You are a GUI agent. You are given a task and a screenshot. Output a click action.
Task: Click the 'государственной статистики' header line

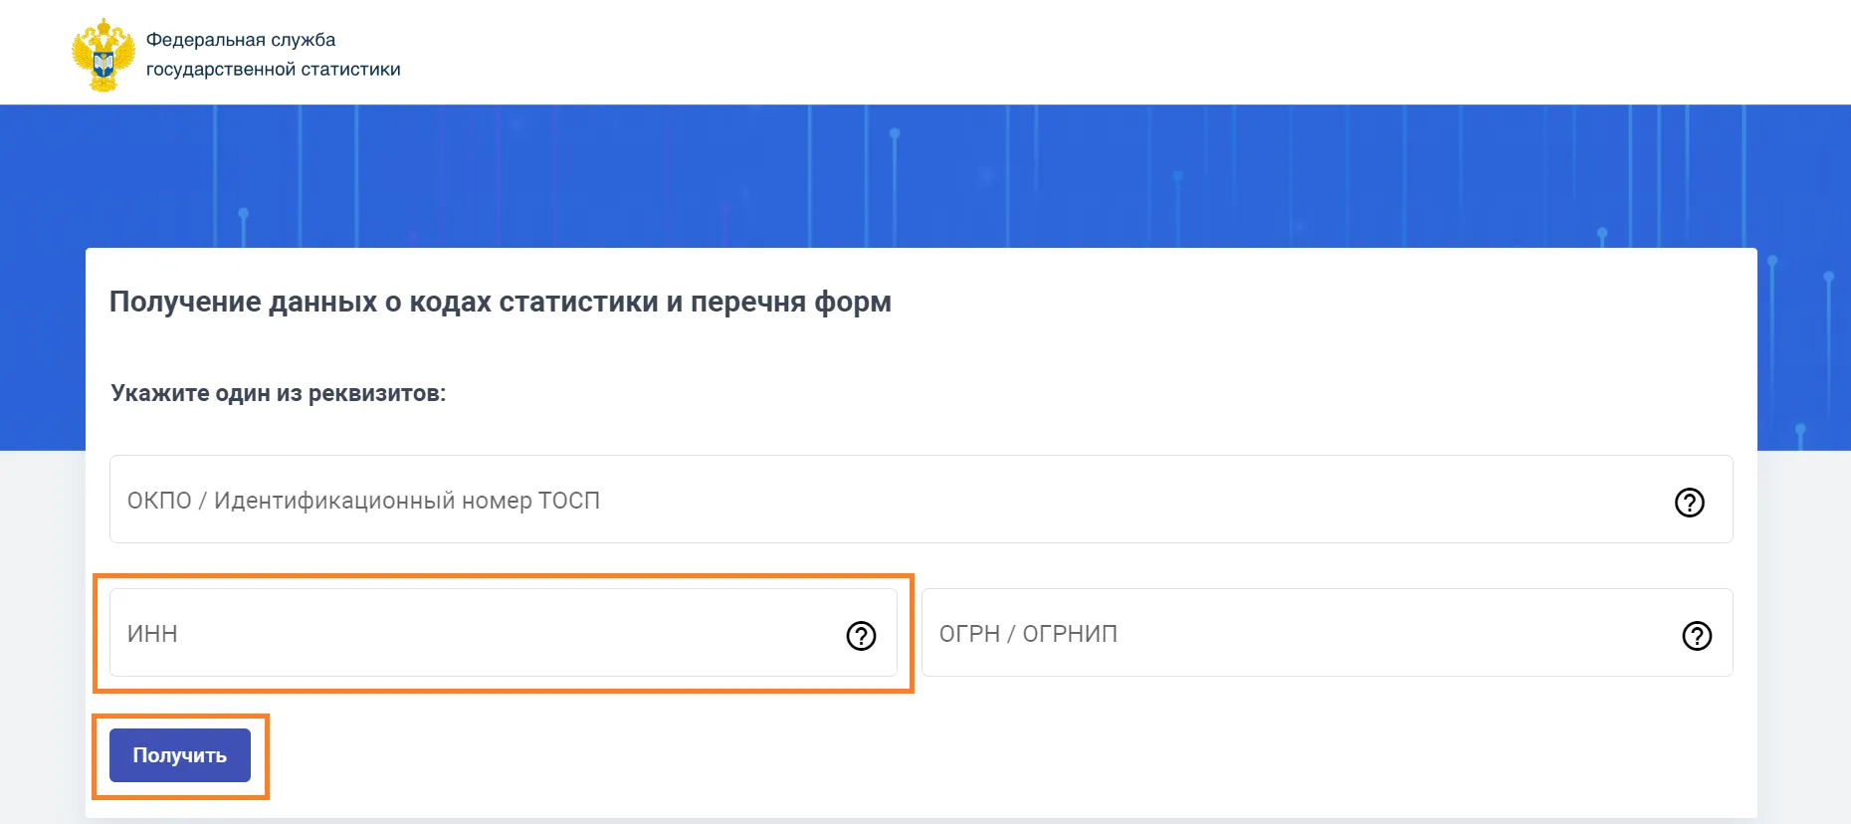point(273,70)
